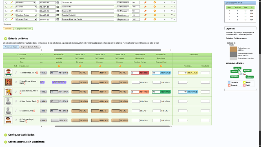261x147 pixels.
Task: Open type dropdown showing Pruebas Cortas
Action: point(26,15)
